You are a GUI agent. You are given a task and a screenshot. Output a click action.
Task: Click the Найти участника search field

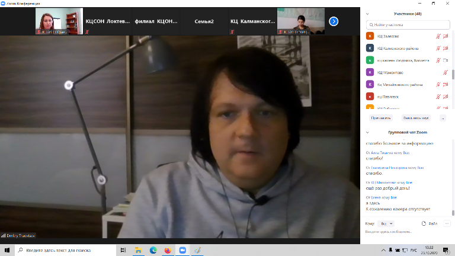[408, 25]
